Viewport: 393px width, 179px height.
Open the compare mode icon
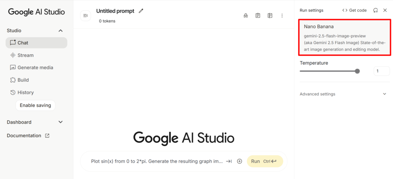pos(270,16)
